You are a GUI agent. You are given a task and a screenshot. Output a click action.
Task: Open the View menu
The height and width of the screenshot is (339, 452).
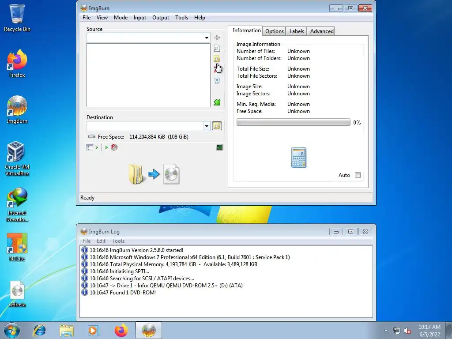(102, 18)
